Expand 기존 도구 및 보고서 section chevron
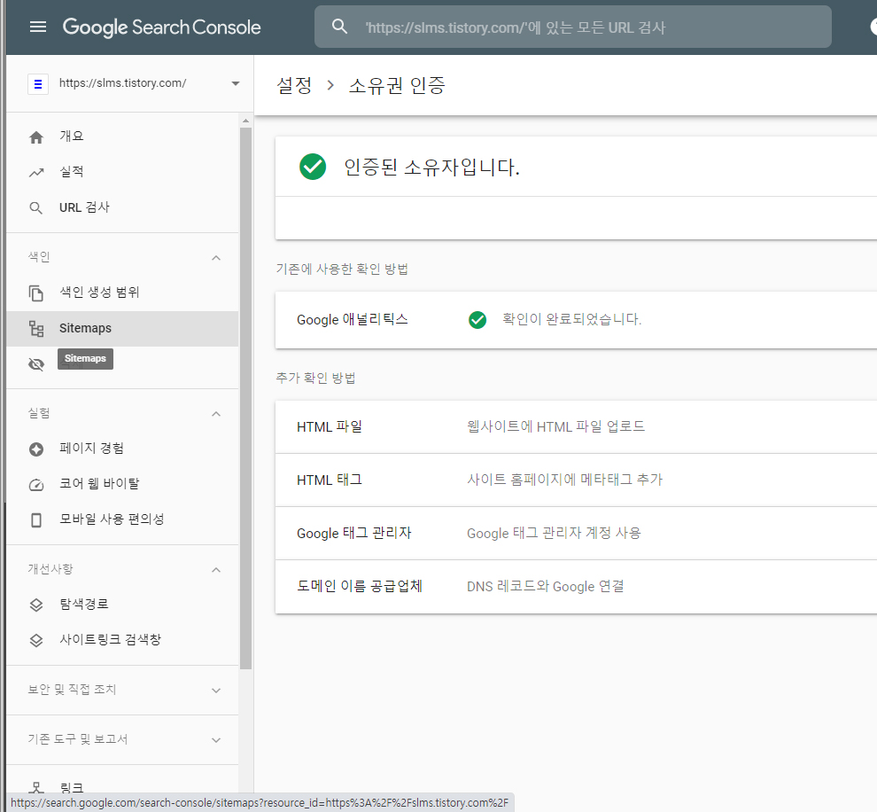Image resolution: width=877 pixels, height=812 pixels. coord(216,740)
